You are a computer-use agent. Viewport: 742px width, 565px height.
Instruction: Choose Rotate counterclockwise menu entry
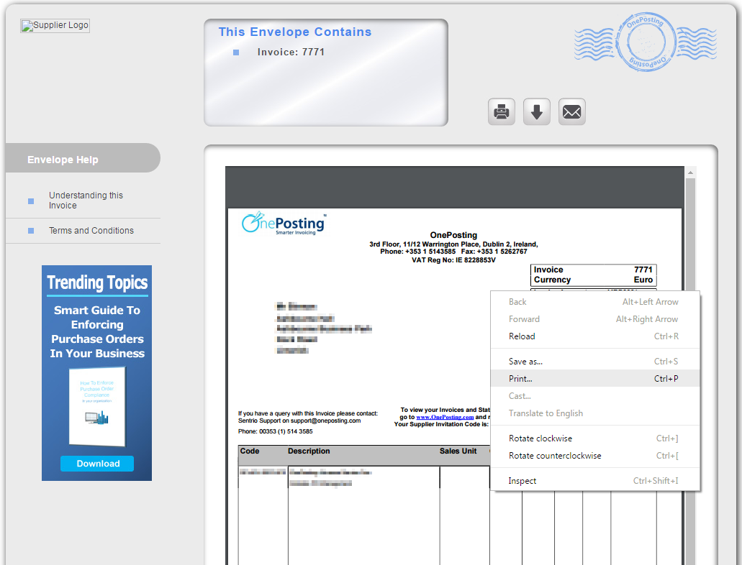pos(595,455)
